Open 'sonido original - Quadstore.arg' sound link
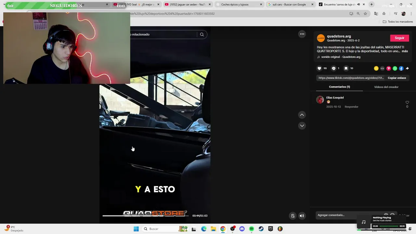 (339, 57)
